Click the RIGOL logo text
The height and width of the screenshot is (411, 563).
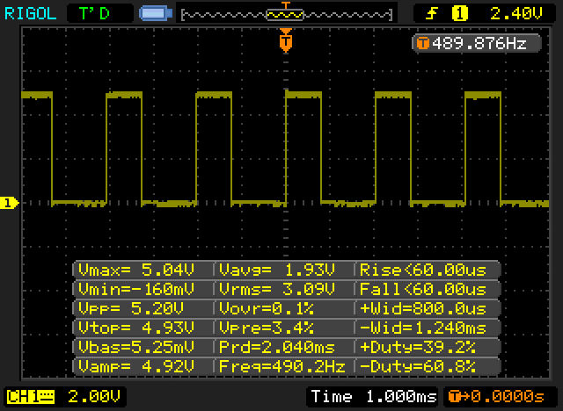[x=31, y=14]
